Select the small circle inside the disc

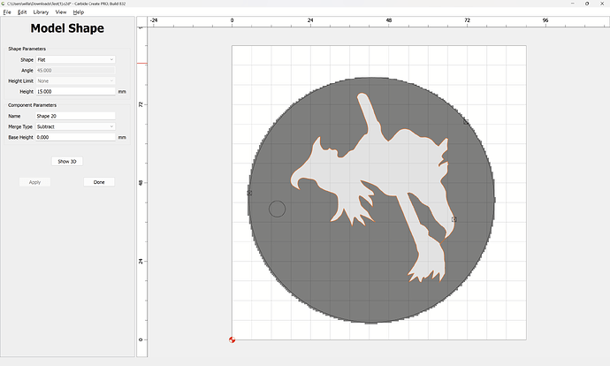point(277,209)
